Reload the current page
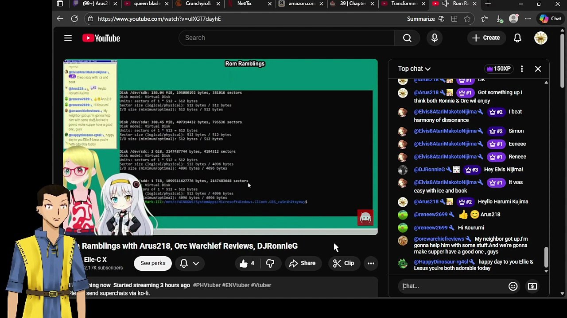Image resolution: width=567 pixels, height=318 pixels. [x=74, y=19]
